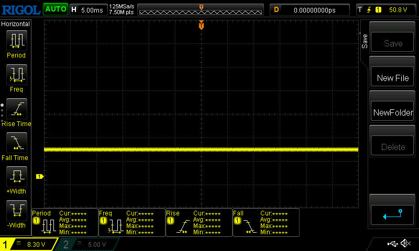This screenshot has width=419, height=251.
Task: Open the delay 0.00000000ps field
Action: tap(309, 9)
